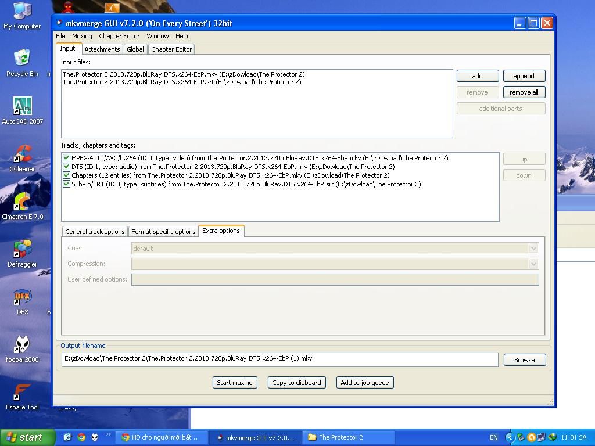Click the network computers tray icon
This screenshot has height=446, width=595.
(542, 437)
